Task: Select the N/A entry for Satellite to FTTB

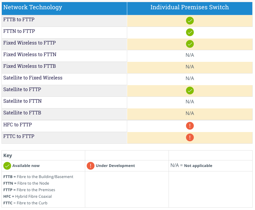Action: coord(190,113)
